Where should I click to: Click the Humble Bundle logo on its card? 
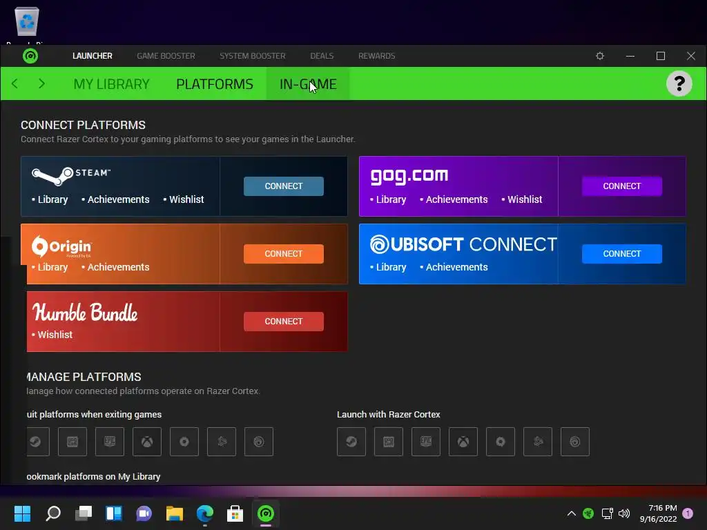point(85,312)
